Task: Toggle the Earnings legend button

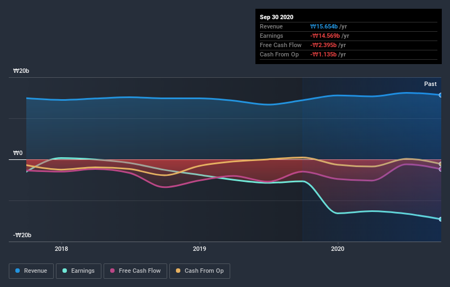Action: pyautogui.click(x=78, y=271)
